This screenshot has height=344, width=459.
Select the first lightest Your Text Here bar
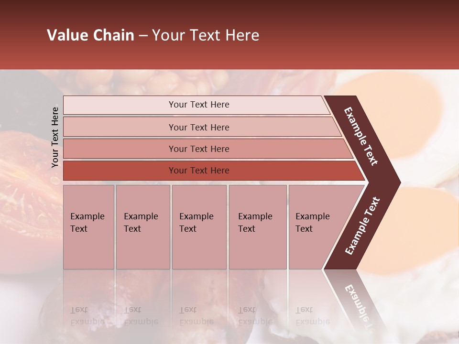pos(197,105)
